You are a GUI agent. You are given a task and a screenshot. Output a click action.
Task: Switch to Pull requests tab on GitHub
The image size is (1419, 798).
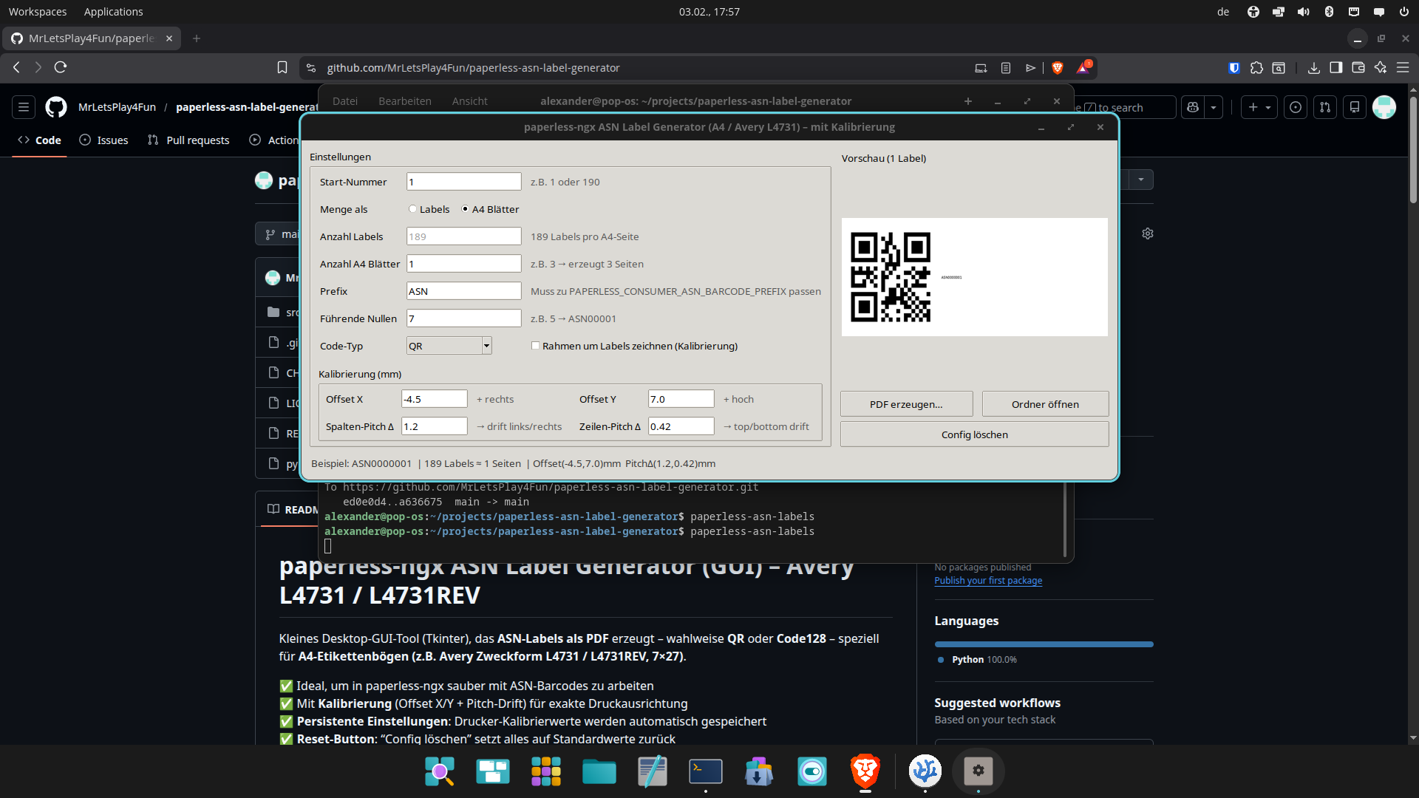pyautogui.click(x=188, y=140)
